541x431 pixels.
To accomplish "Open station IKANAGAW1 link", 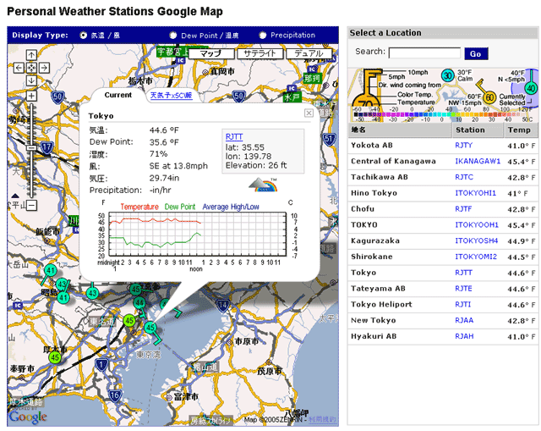I will point(478,161).
